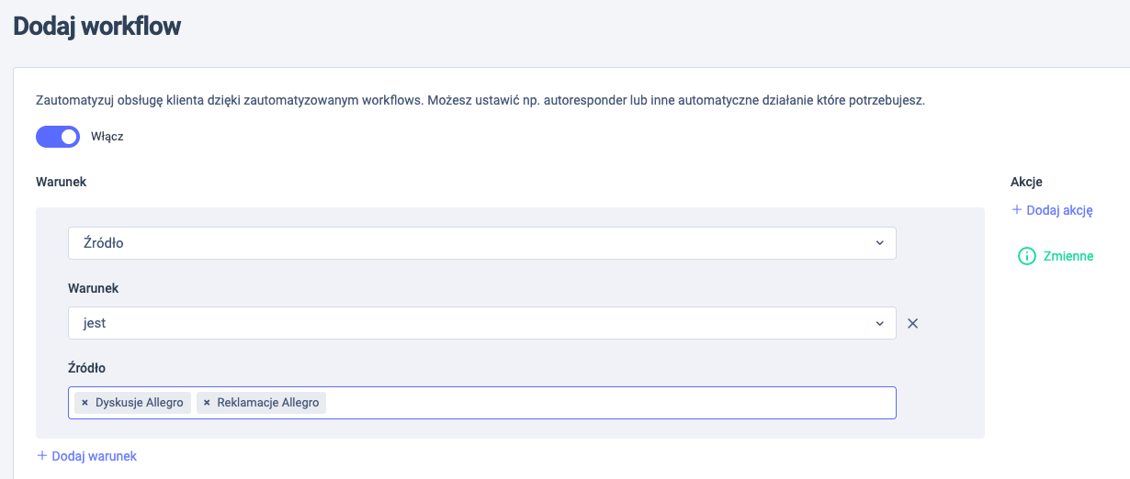Remove the Dyskusje Allegro tag via its x

coord(85,403)
